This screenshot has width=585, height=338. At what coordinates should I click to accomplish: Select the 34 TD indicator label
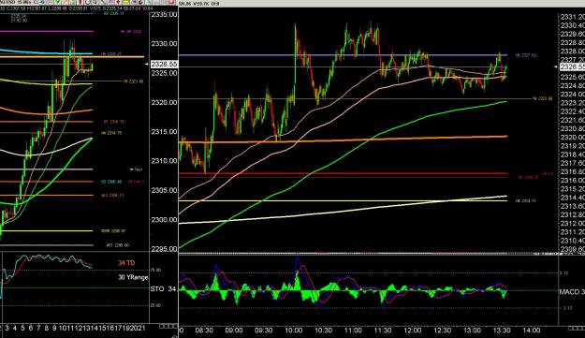[126, 263]
